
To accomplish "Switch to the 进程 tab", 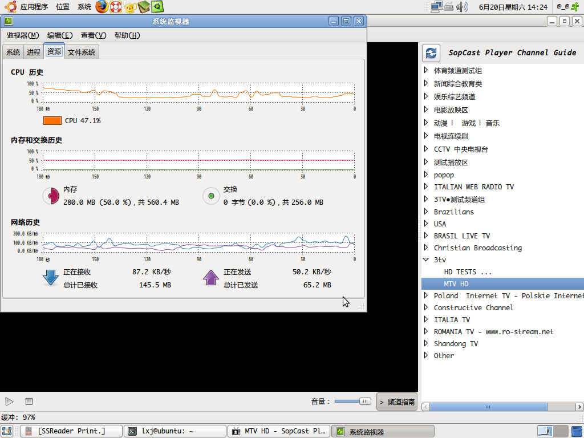I will [34, 52].
